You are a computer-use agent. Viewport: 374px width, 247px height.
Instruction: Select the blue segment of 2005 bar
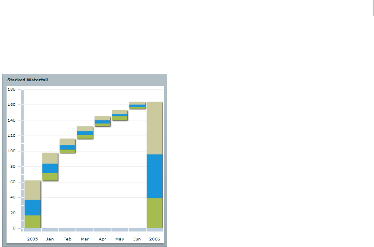(32, 207)
